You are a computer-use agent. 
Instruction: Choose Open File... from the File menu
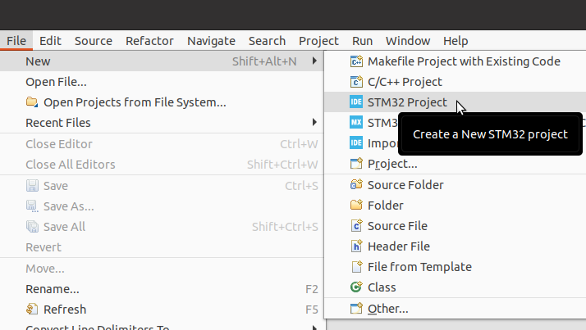[162, 82]
